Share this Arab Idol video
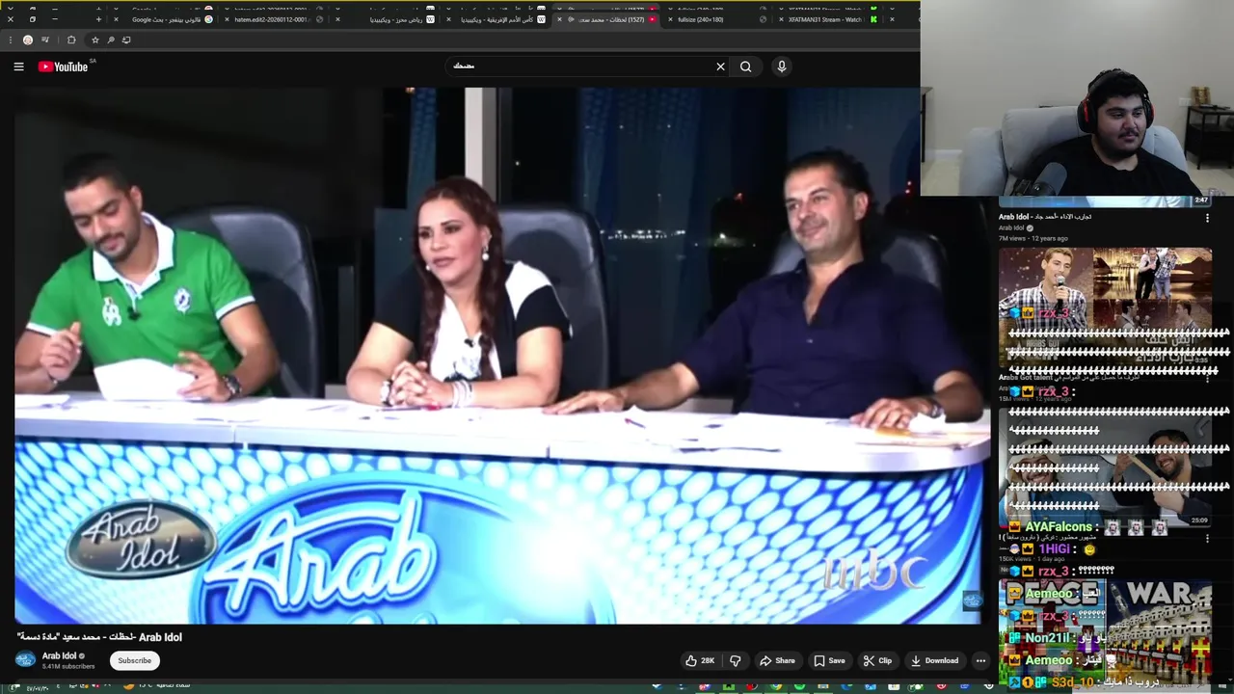Image resolution: width=1234 pixels, height=694 pixels. (x=777, y=660)
